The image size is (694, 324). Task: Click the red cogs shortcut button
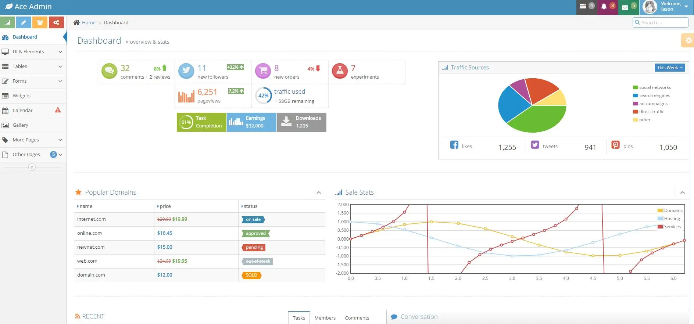click(56, 22)
